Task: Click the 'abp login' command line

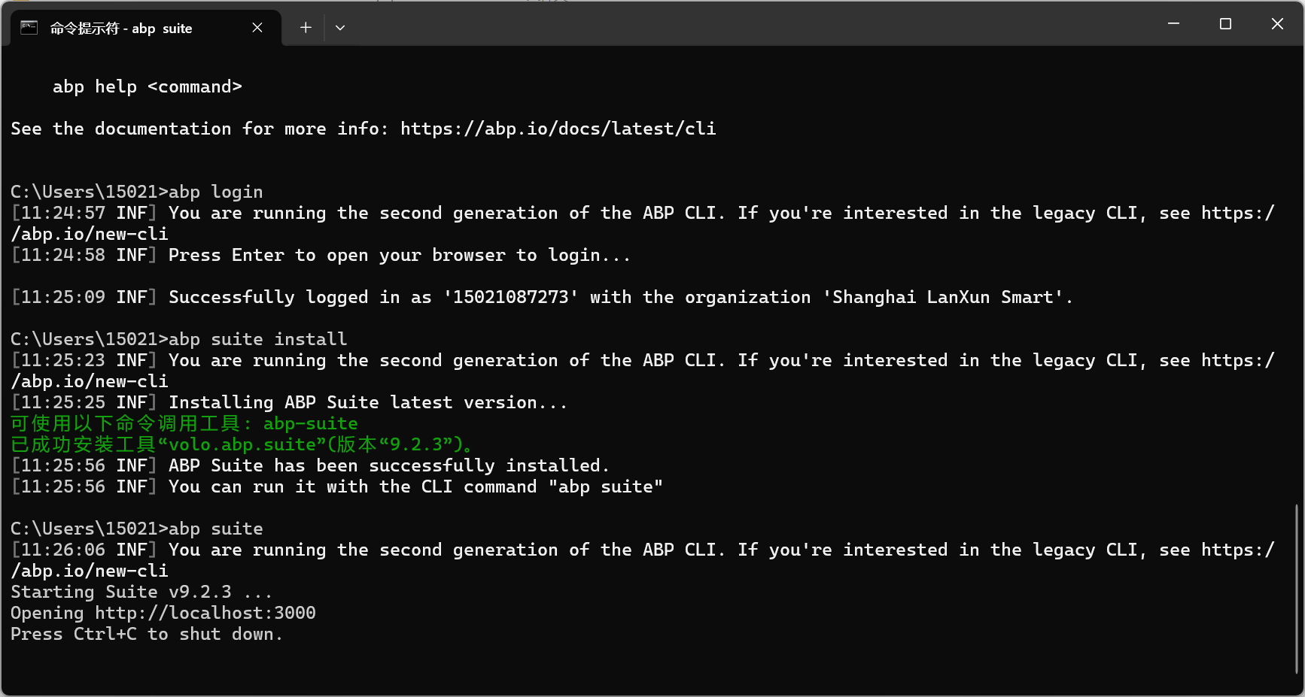Action: click(136, 192)
